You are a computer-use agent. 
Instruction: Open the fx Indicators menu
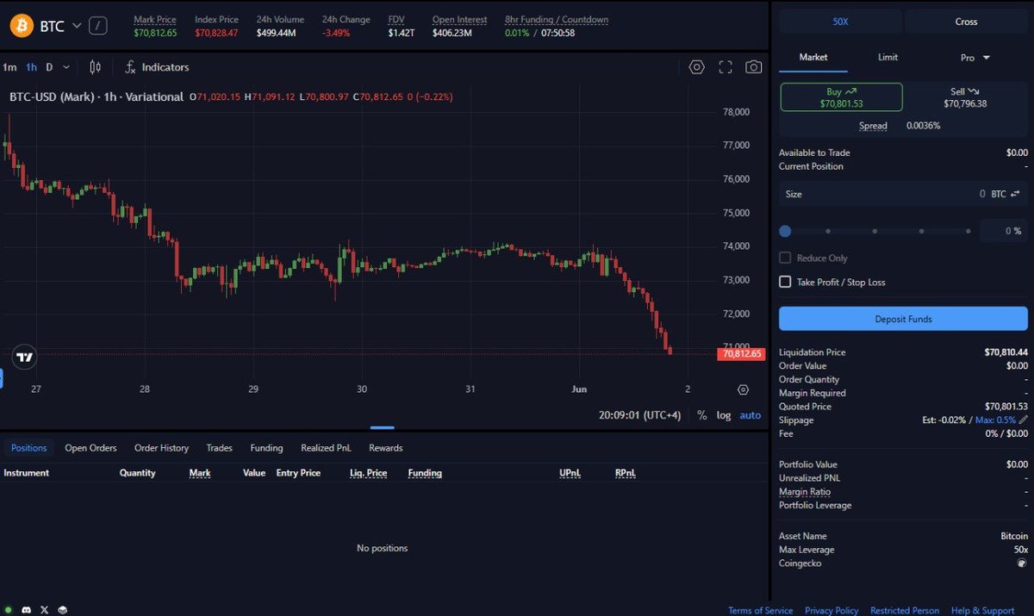(x=157, y=67)
